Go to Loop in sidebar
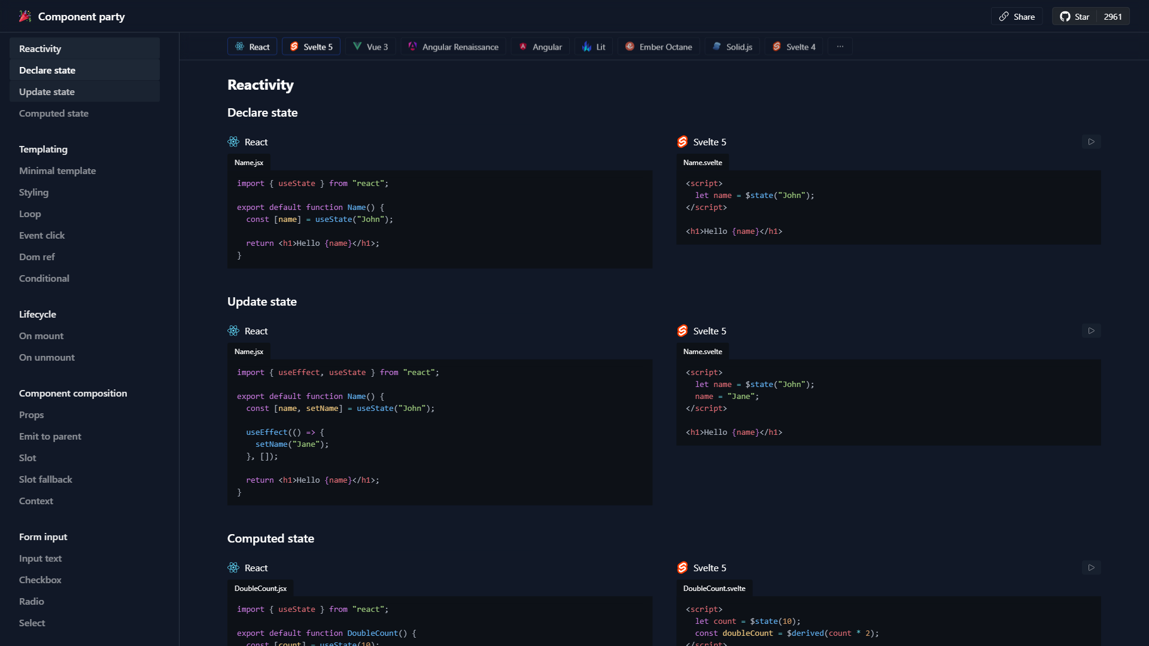This screenshot has width=1149, height=646. 84,214
